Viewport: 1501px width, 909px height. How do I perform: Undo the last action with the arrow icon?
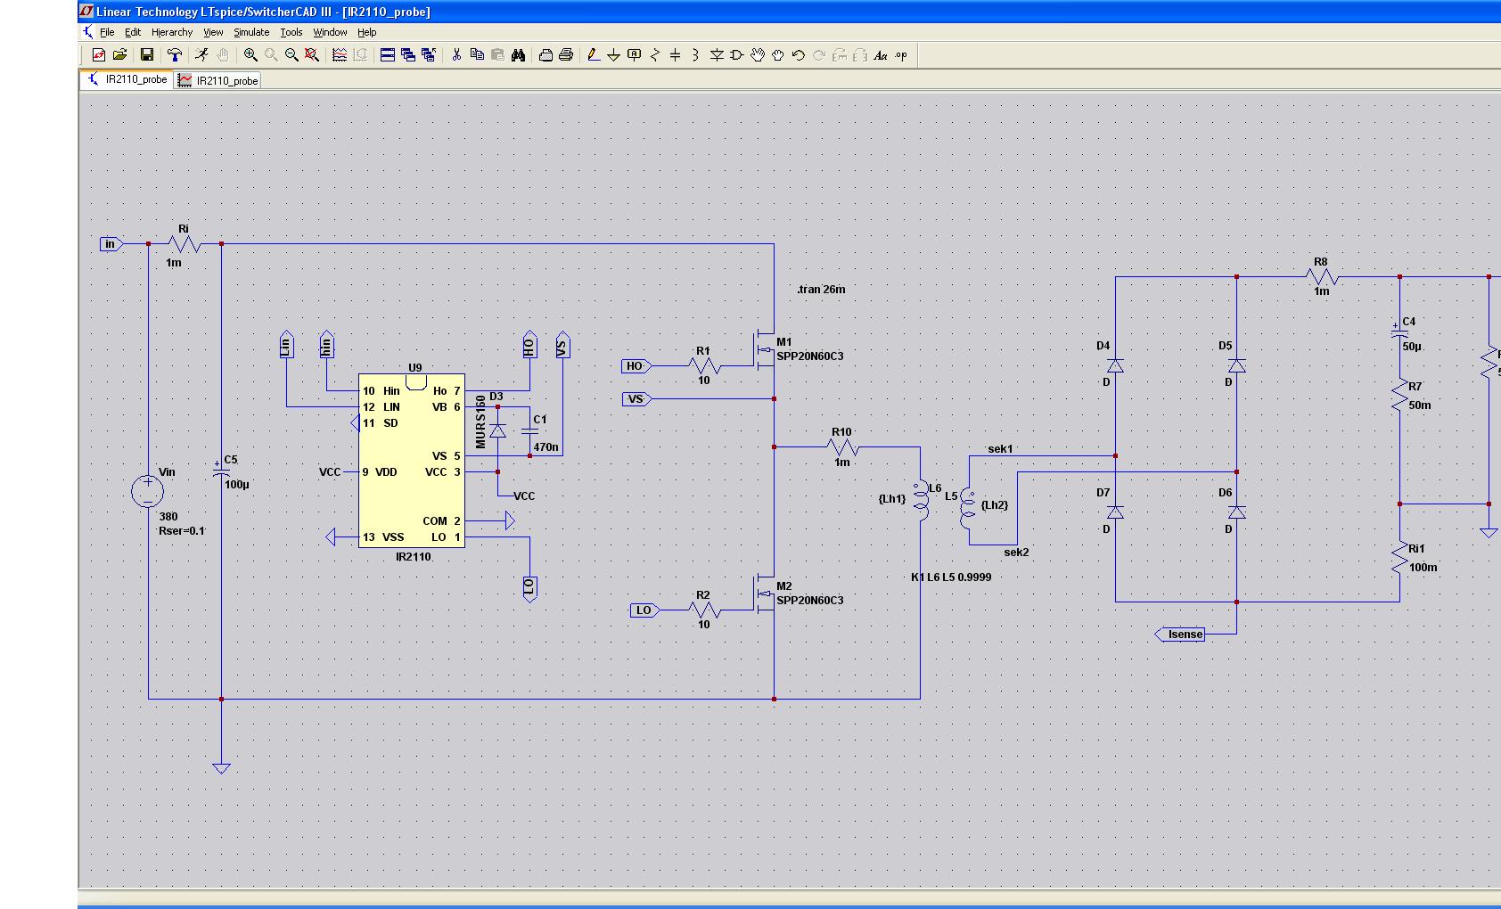click(x=799, y=55)
